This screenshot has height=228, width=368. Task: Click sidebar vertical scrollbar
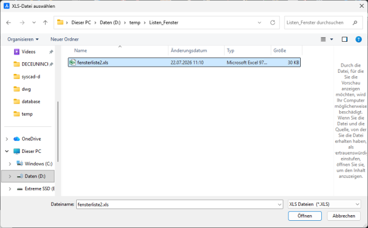click(58, 131)
